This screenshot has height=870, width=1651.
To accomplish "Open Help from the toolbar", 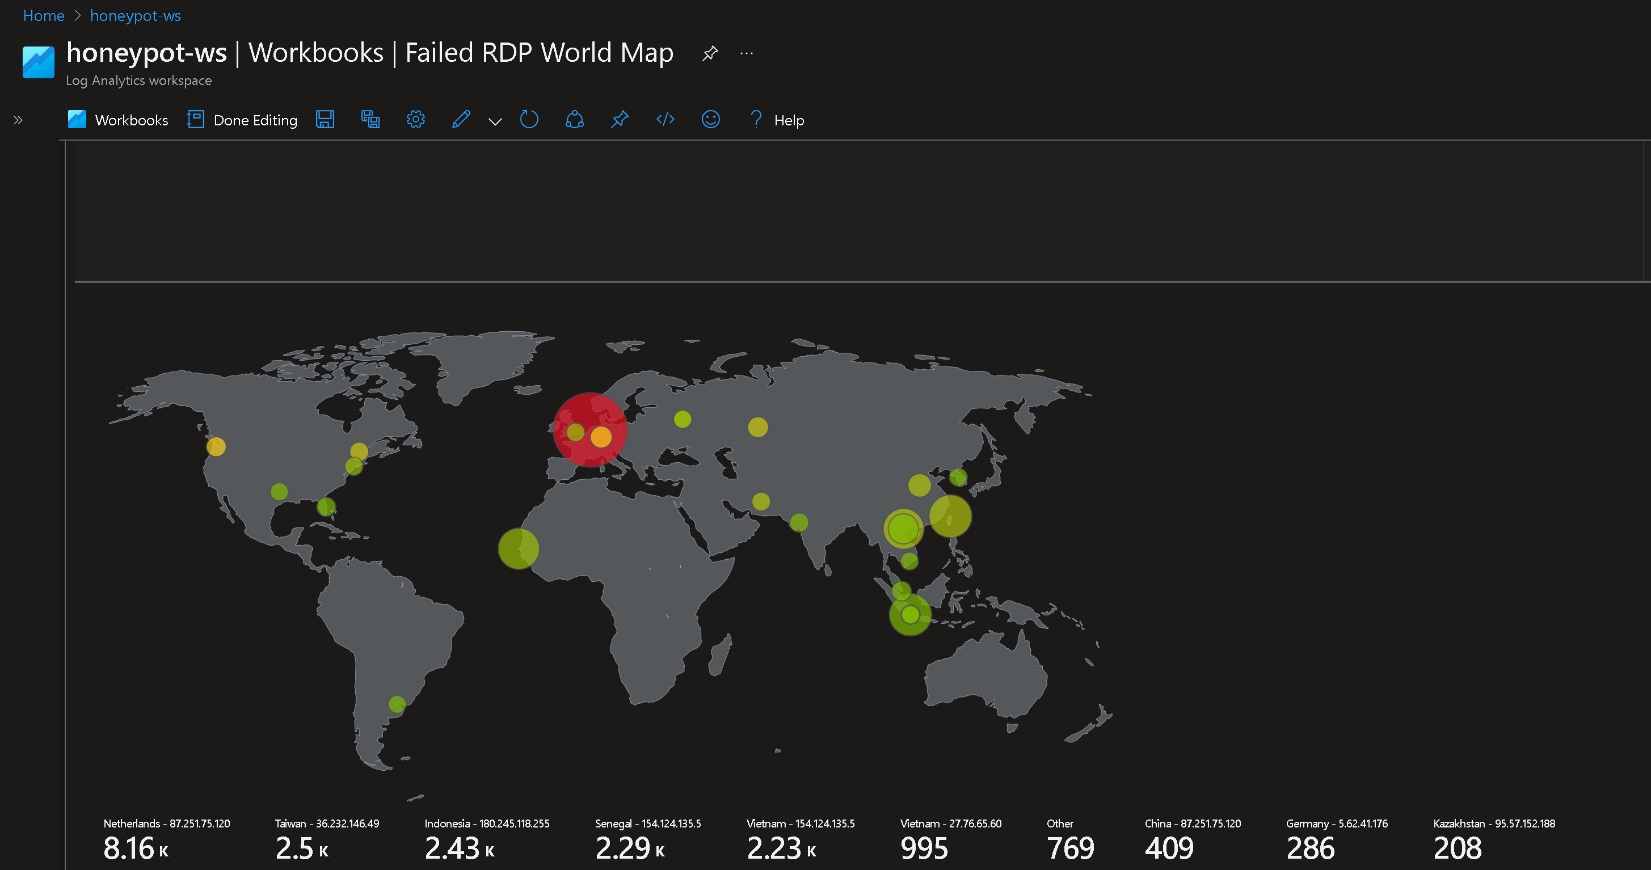I will pos(776,120).
